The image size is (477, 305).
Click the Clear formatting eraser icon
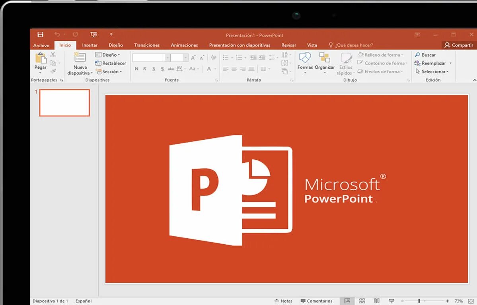point(214,57)
